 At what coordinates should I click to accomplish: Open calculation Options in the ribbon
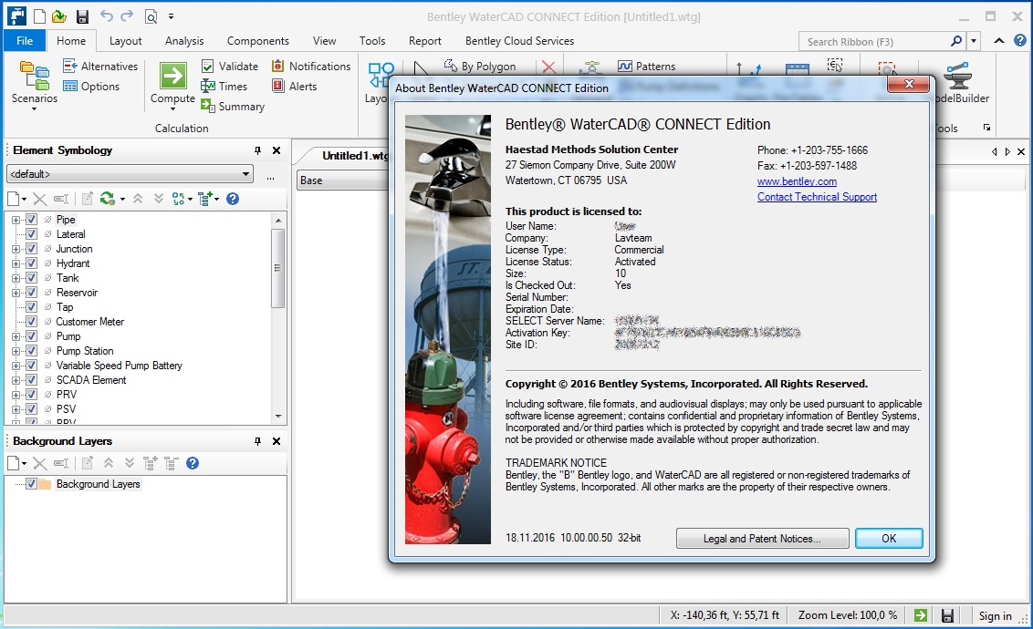pos(91,87)
